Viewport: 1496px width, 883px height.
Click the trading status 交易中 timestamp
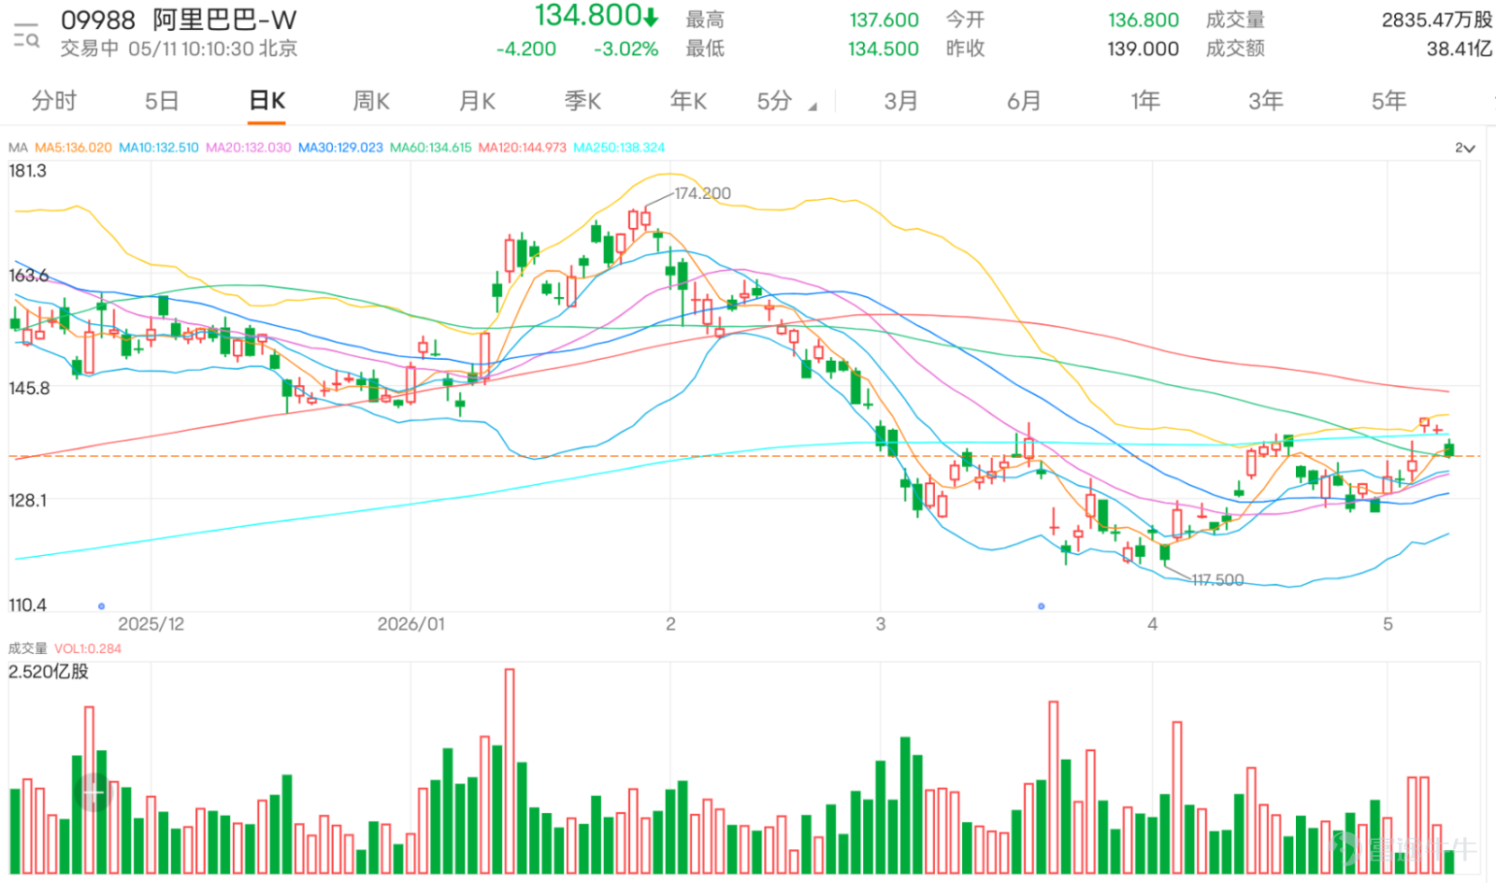pyautogui.click(x=180, y=49)
